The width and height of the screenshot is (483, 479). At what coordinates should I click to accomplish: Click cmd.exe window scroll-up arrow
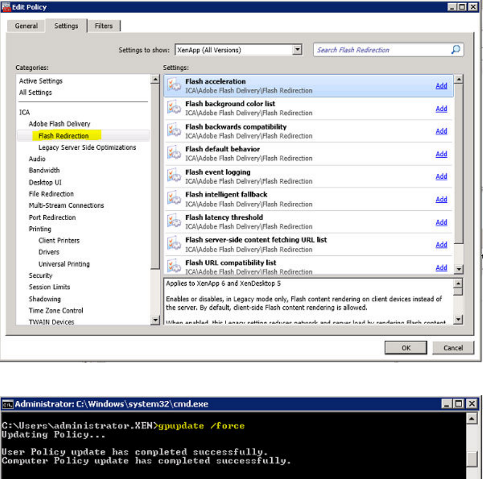coord(471,418)
